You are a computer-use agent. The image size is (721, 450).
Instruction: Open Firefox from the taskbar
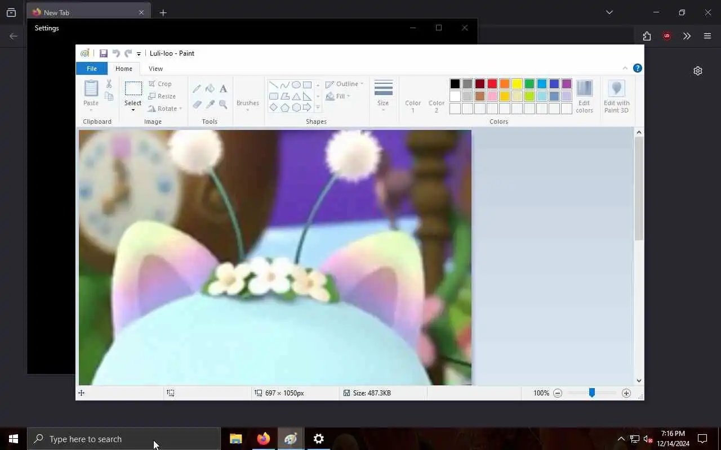point(263,439)
